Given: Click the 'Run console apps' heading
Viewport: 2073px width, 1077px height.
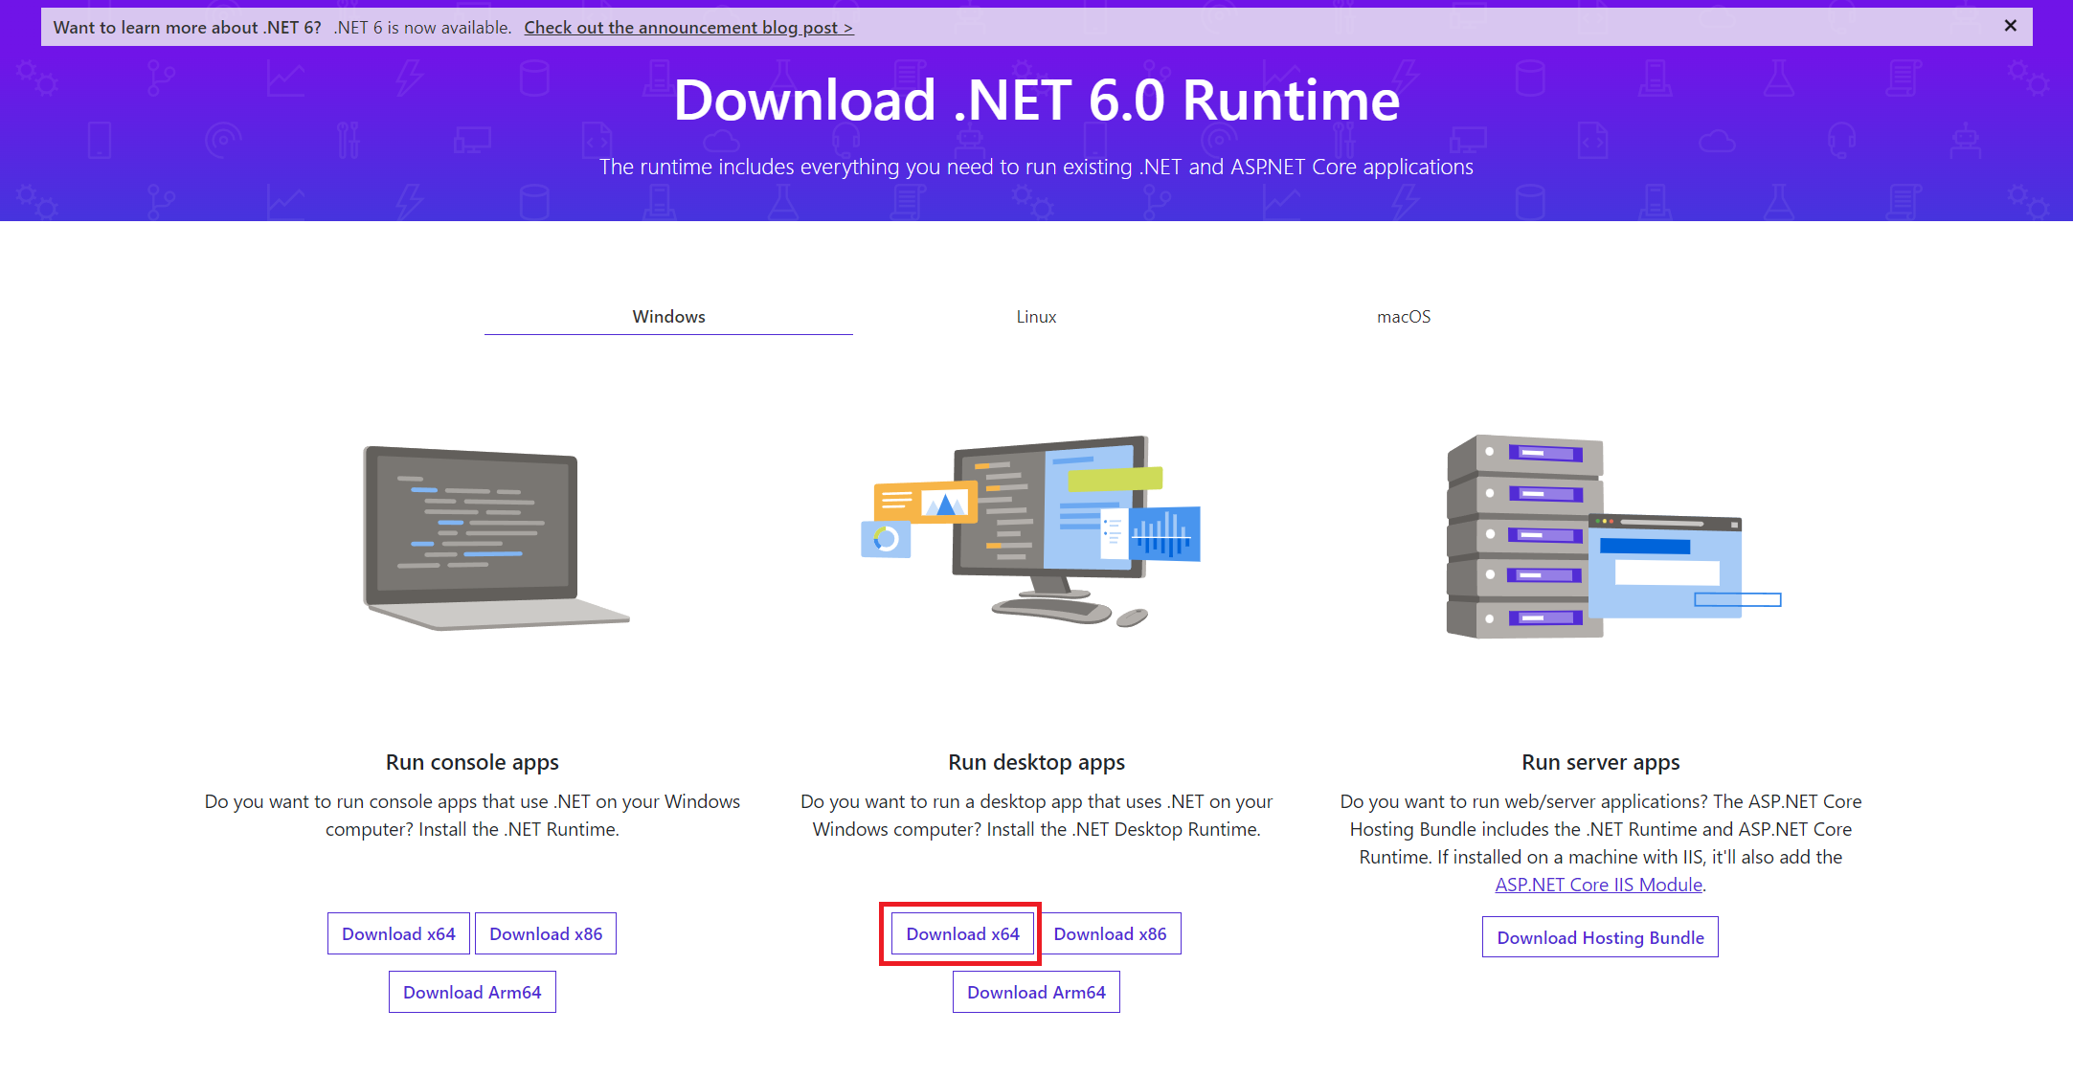Looking at the screenshot, I should pos(472,762).
